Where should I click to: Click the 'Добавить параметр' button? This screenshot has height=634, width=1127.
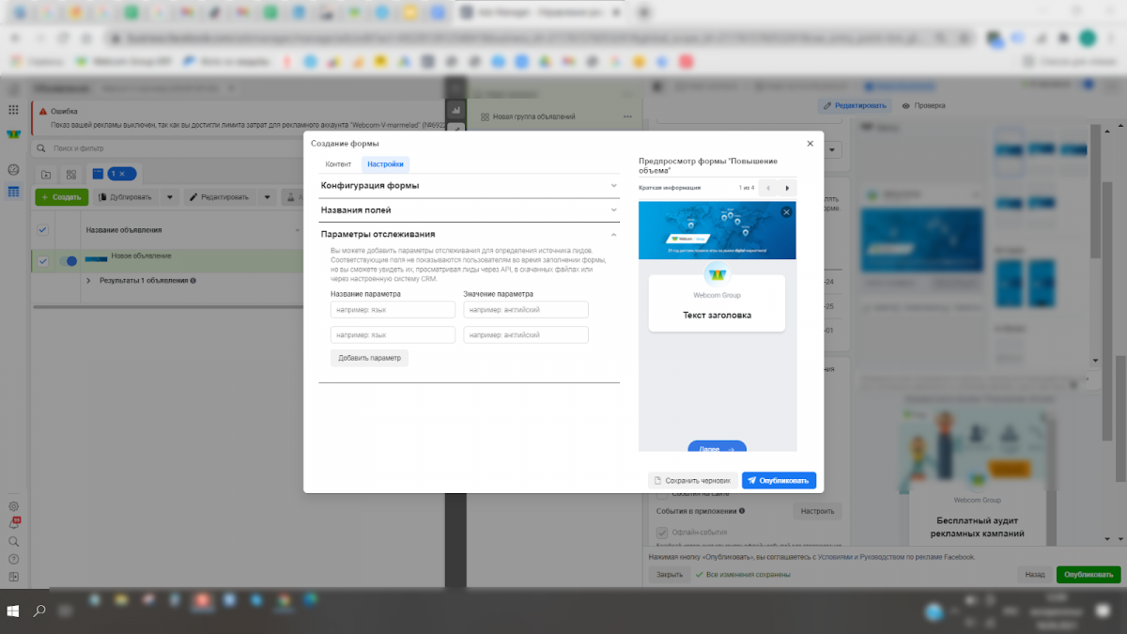click(x=369, y=358)
